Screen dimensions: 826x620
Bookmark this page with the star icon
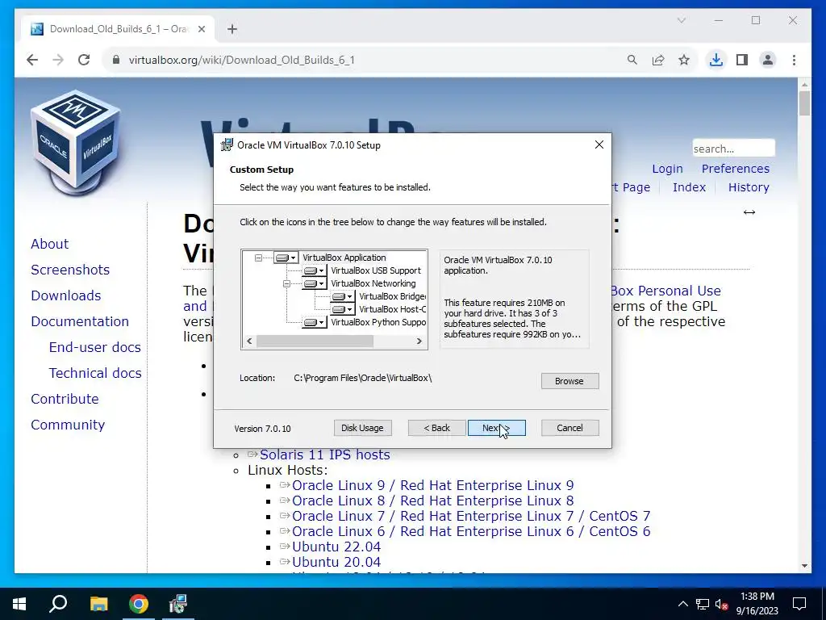point(684,60)
